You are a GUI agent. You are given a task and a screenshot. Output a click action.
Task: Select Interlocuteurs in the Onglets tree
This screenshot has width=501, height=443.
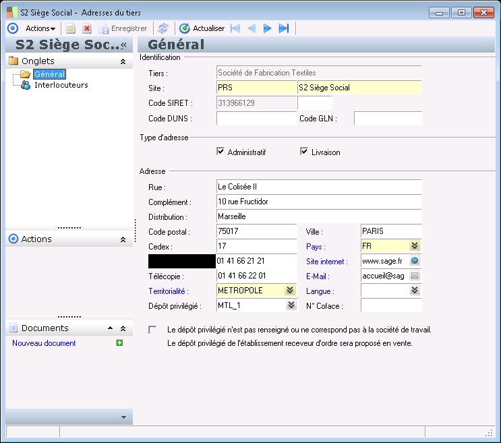pyautogui.click(x=61, y=85)
